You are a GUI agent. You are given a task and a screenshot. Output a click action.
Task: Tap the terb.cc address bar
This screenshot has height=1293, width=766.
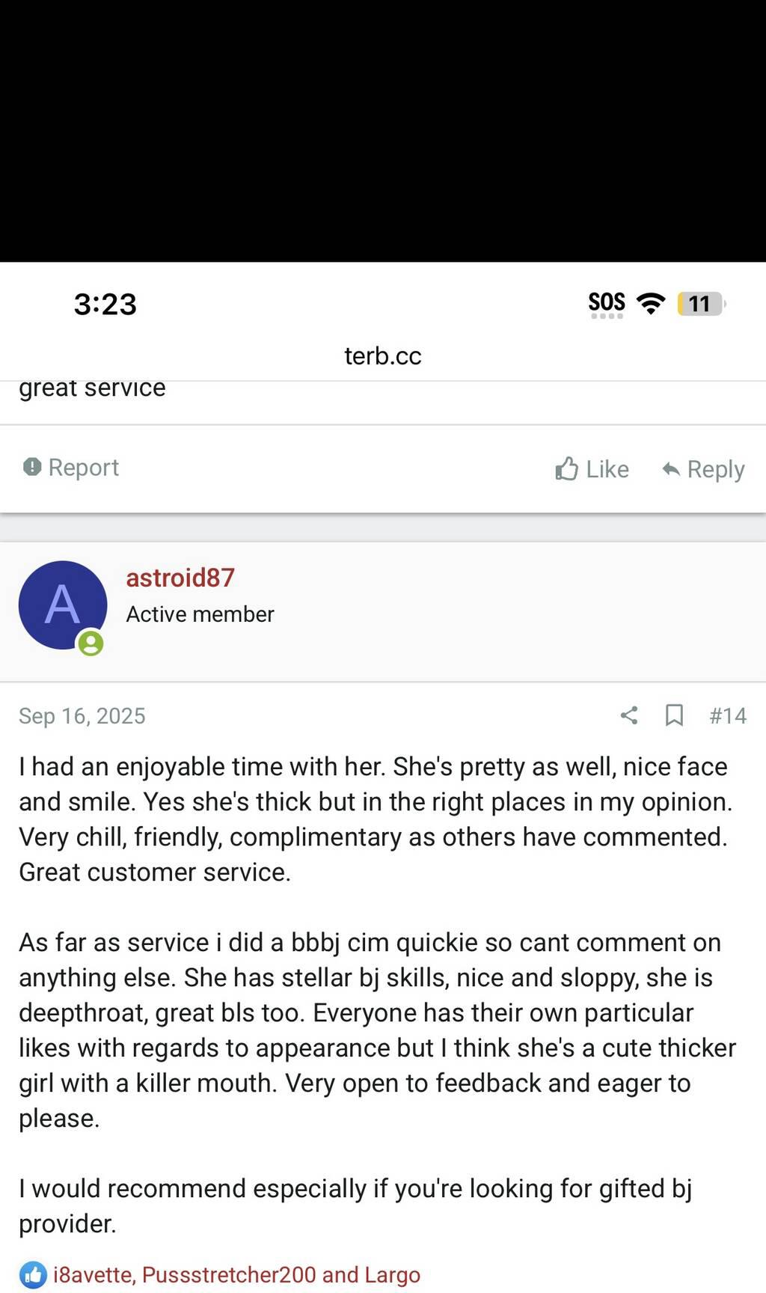[383, 355]
